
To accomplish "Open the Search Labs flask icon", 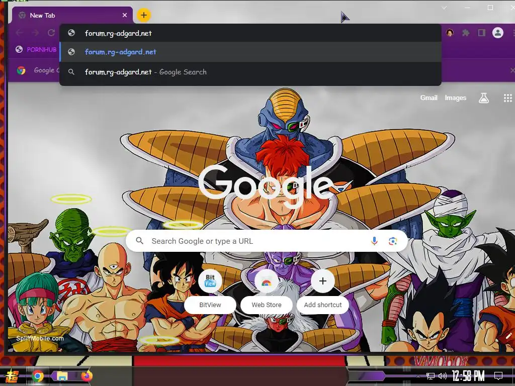I will (x=483, y=98).
